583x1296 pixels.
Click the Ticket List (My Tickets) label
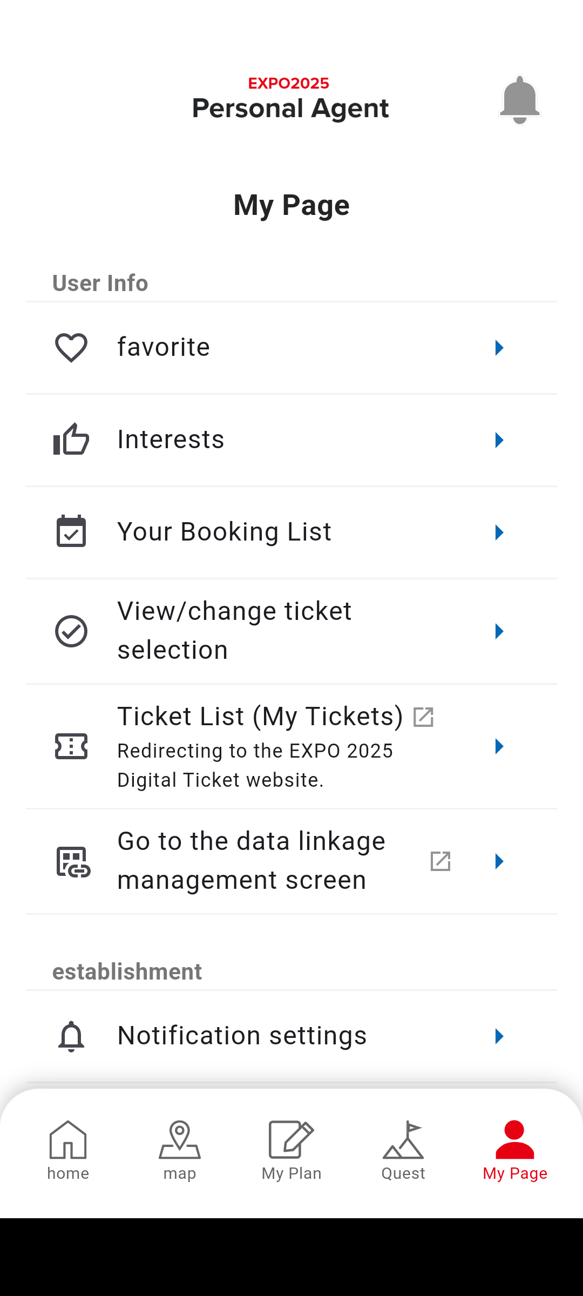point(260,717)
